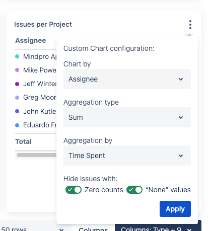Image resolution: width=210 pixels, height=231 pixels.
Task: Open the Aggregation type Sum dropdown
Action: [x=127, y=117]
